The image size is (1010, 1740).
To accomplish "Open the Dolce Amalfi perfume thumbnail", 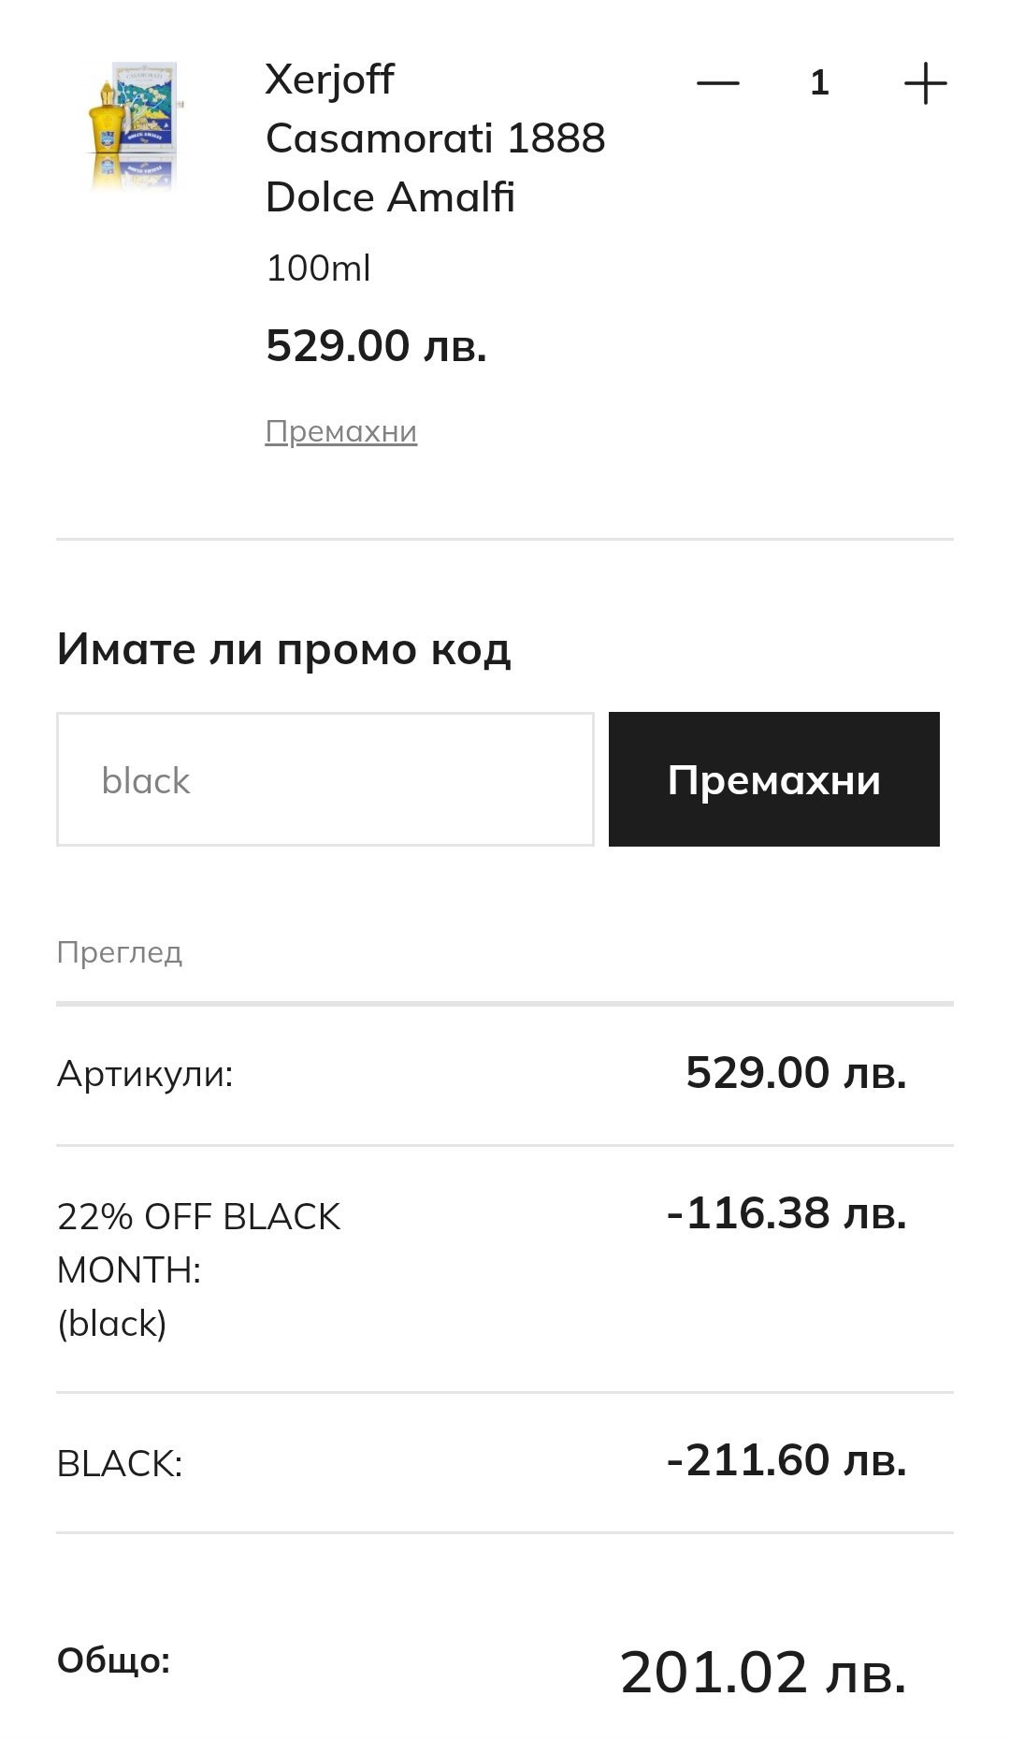I will (x=132, y=125).
